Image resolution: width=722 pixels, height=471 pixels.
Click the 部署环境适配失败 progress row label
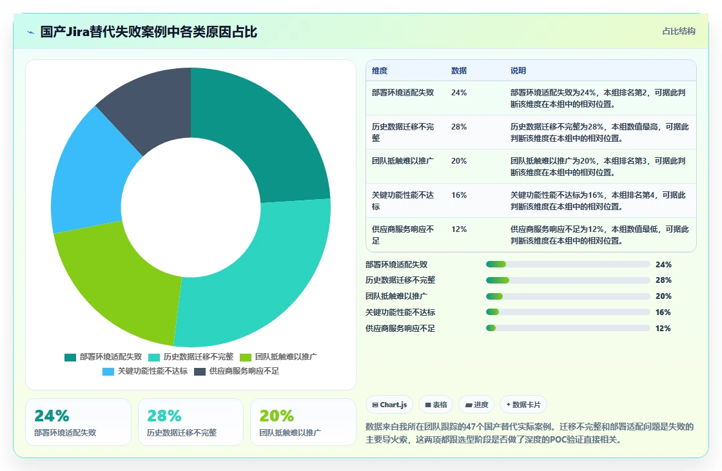pyautogui.click(x=396, y=264)
